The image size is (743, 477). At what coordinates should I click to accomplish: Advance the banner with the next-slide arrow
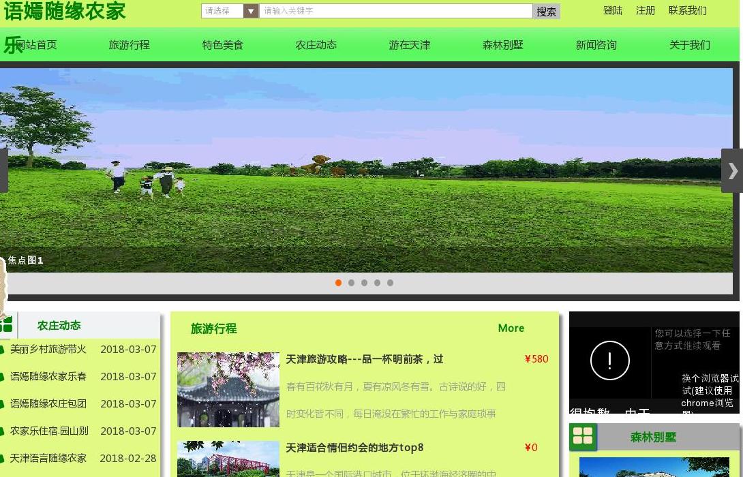732,170
